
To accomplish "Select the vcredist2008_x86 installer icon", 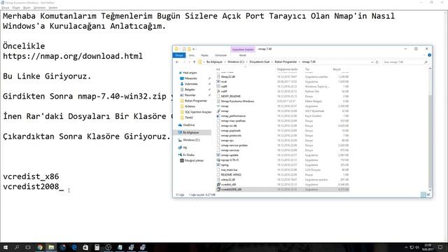I will (x=218, y=190).
